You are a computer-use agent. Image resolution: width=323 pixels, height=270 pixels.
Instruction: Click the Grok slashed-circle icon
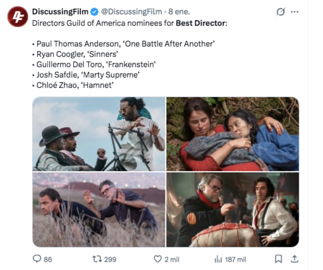[x=281, y=12]
